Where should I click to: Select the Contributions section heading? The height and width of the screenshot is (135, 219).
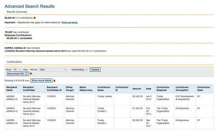click(x=14, y=62)
